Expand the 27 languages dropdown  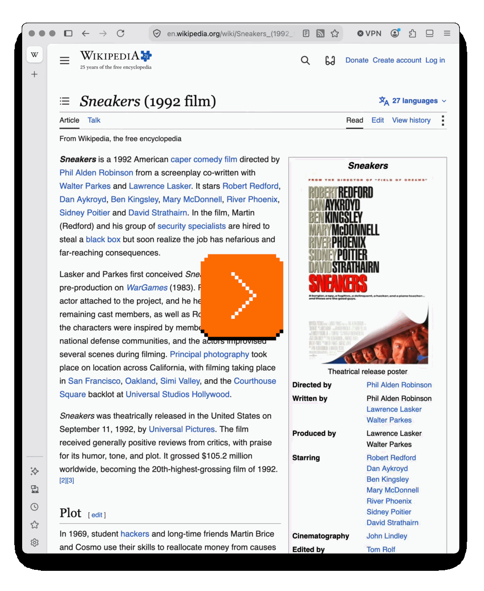click(413, 101)
